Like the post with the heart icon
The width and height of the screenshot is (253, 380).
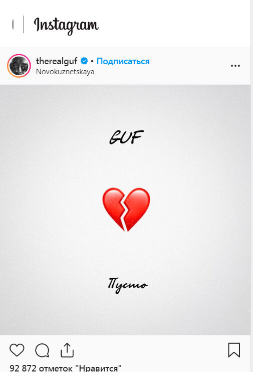coord(17,350)
